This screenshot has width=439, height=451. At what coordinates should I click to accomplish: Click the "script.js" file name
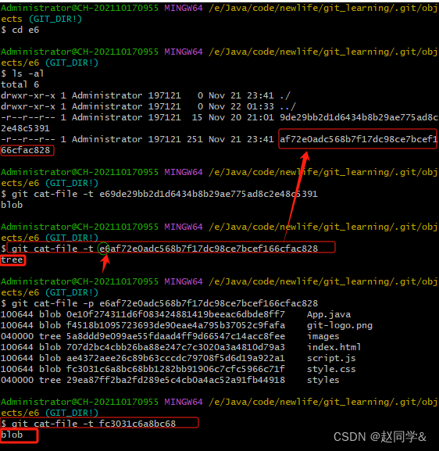tap(331, 358)
